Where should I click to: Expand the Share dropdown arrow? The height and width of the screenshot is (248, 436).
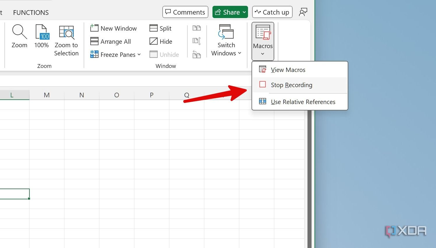coord(244,12)
